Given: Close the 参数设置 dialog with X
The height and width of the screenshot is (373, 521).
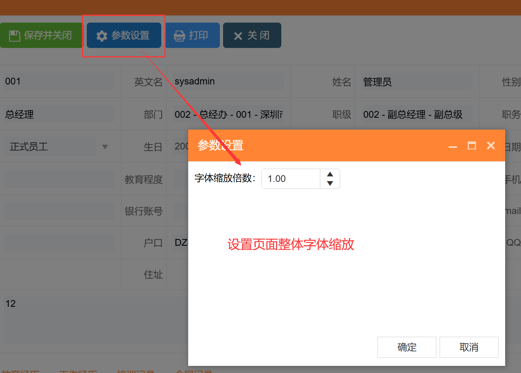Looking at the screenshot, I should coord(491,145).
